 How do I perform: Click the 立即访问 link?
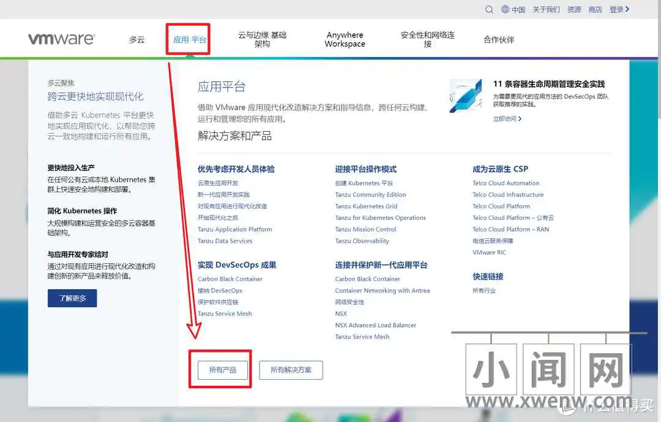[507, 119]
